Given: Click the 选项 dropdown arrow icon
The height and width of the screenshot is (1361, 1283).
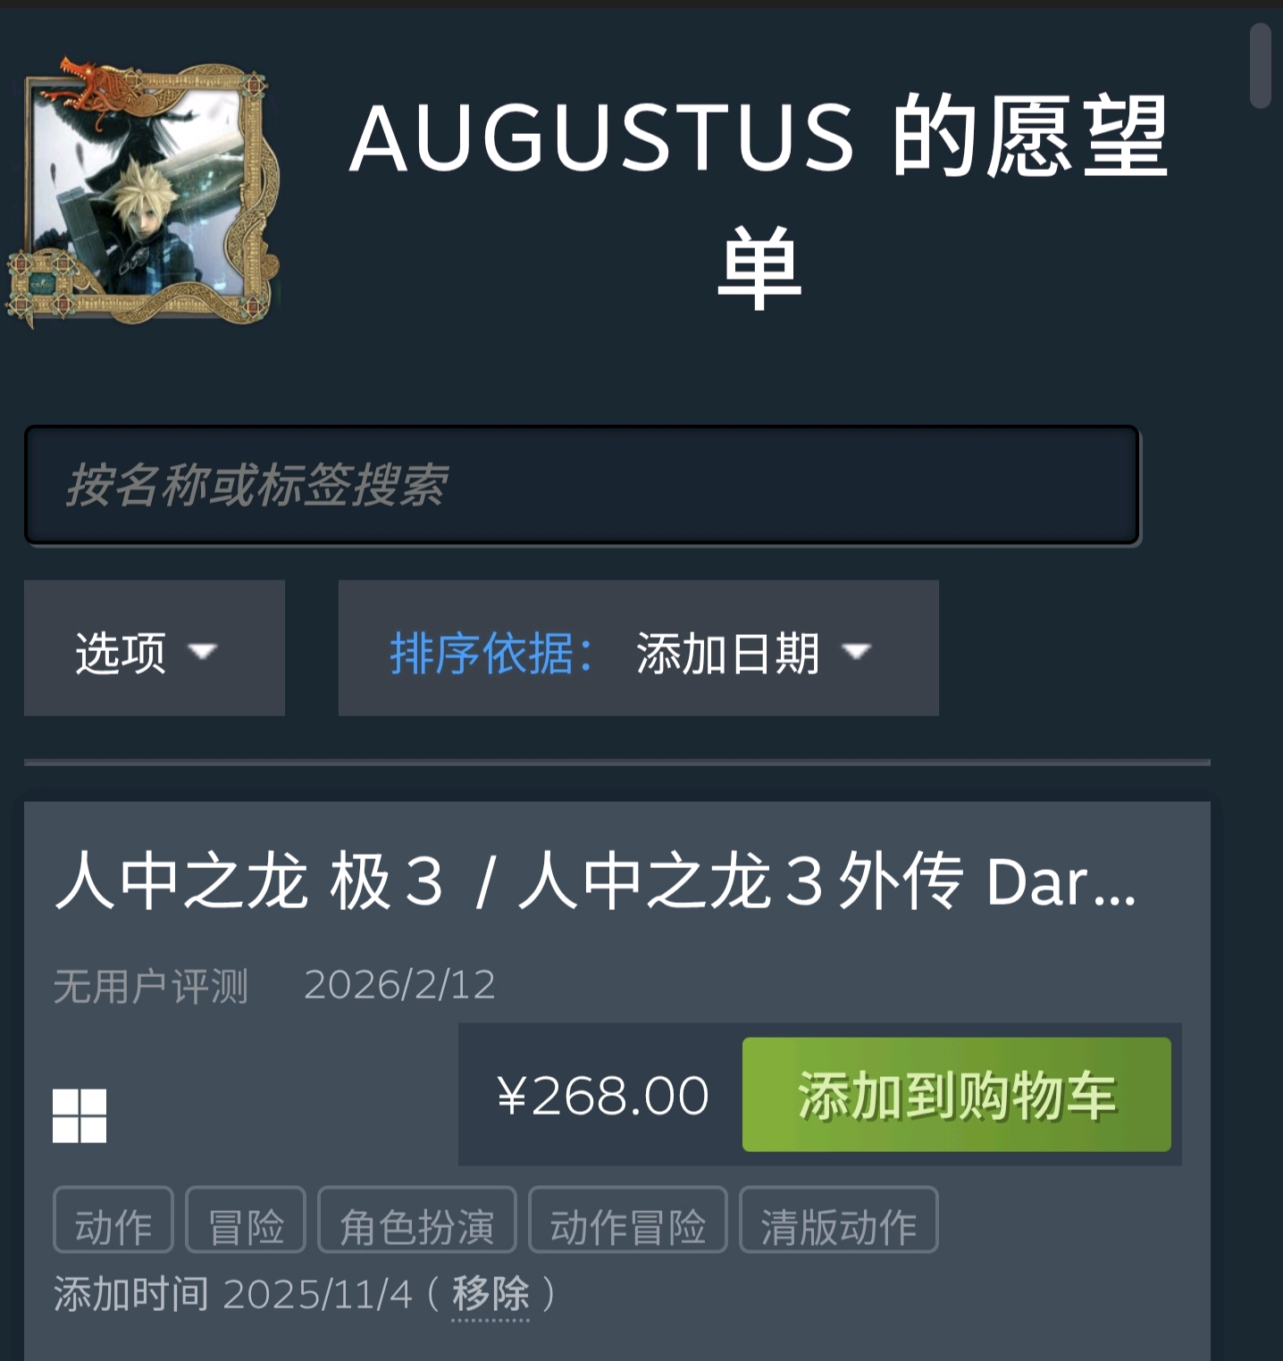Looking at the screenshot, I should [203, 651].
